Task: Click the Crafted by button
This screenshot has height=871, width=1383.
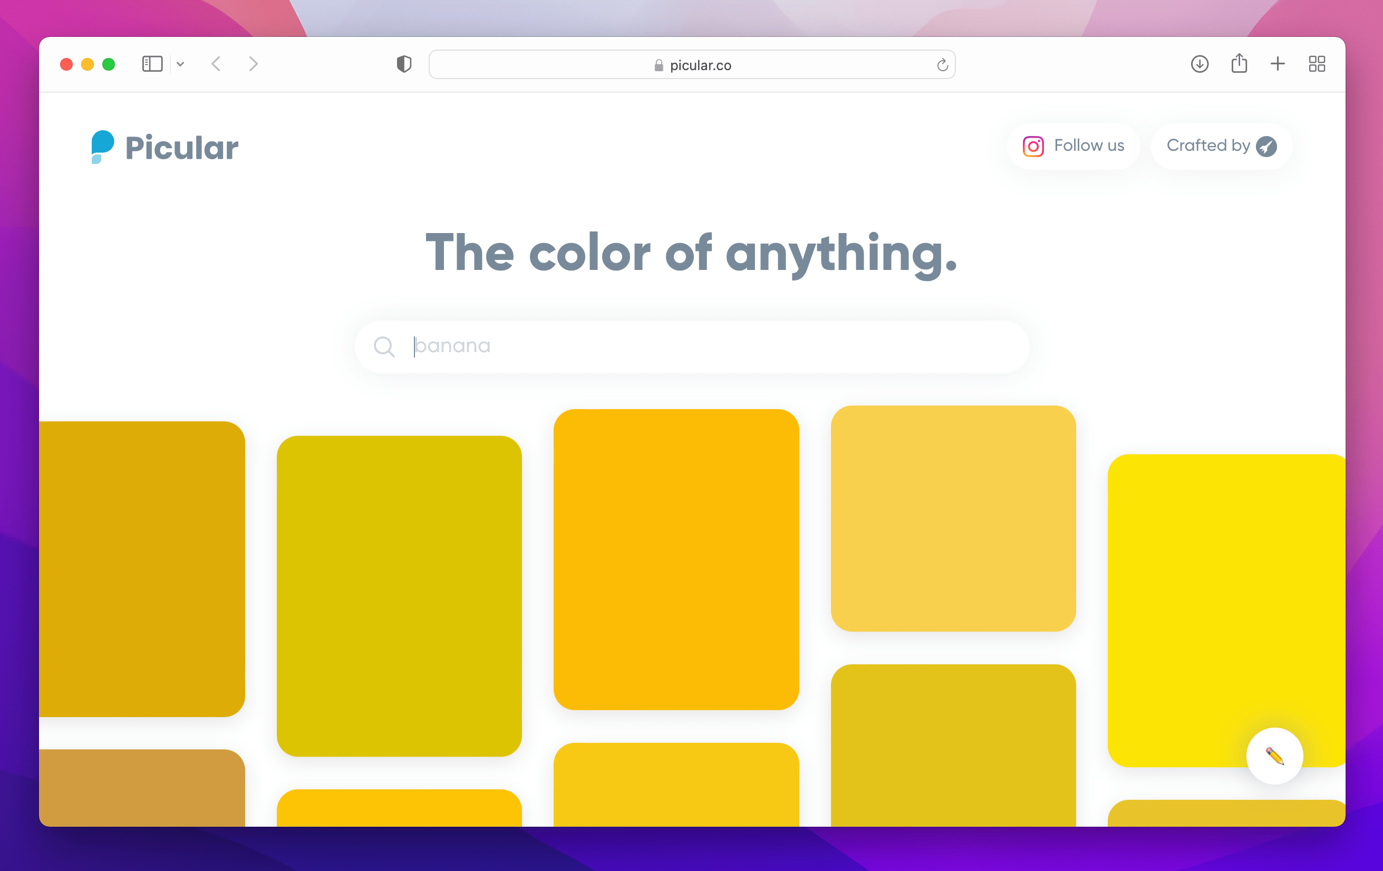Action: point(1221,146)
